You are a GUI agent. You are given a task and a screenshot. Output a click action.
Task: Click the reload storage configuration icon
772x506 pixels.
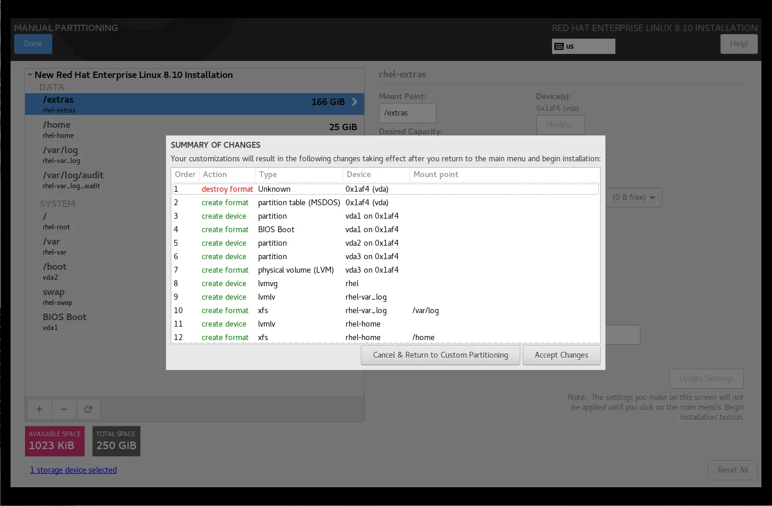coord(89,409)
